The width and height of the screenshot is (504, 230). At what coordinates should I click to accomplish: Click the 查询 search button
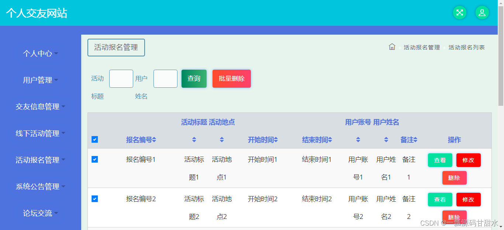[194, 79]
